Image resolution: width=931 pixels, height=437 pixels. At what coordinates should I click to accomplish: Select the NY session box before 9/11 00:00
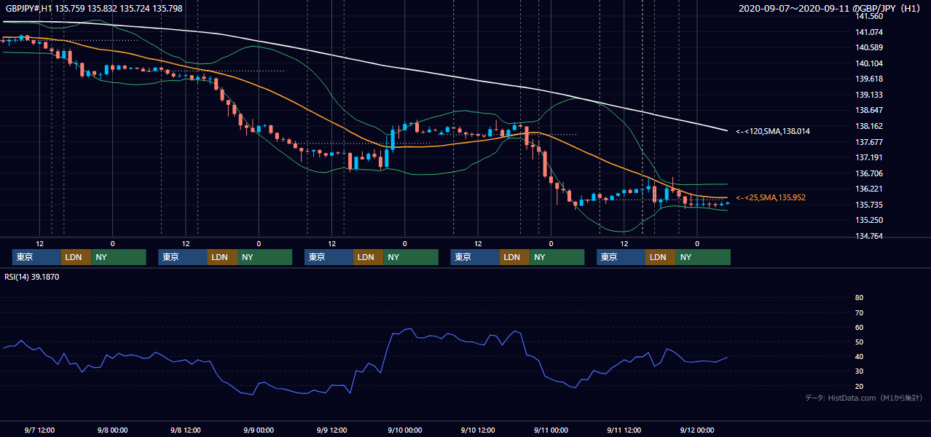tap(557, 257)
